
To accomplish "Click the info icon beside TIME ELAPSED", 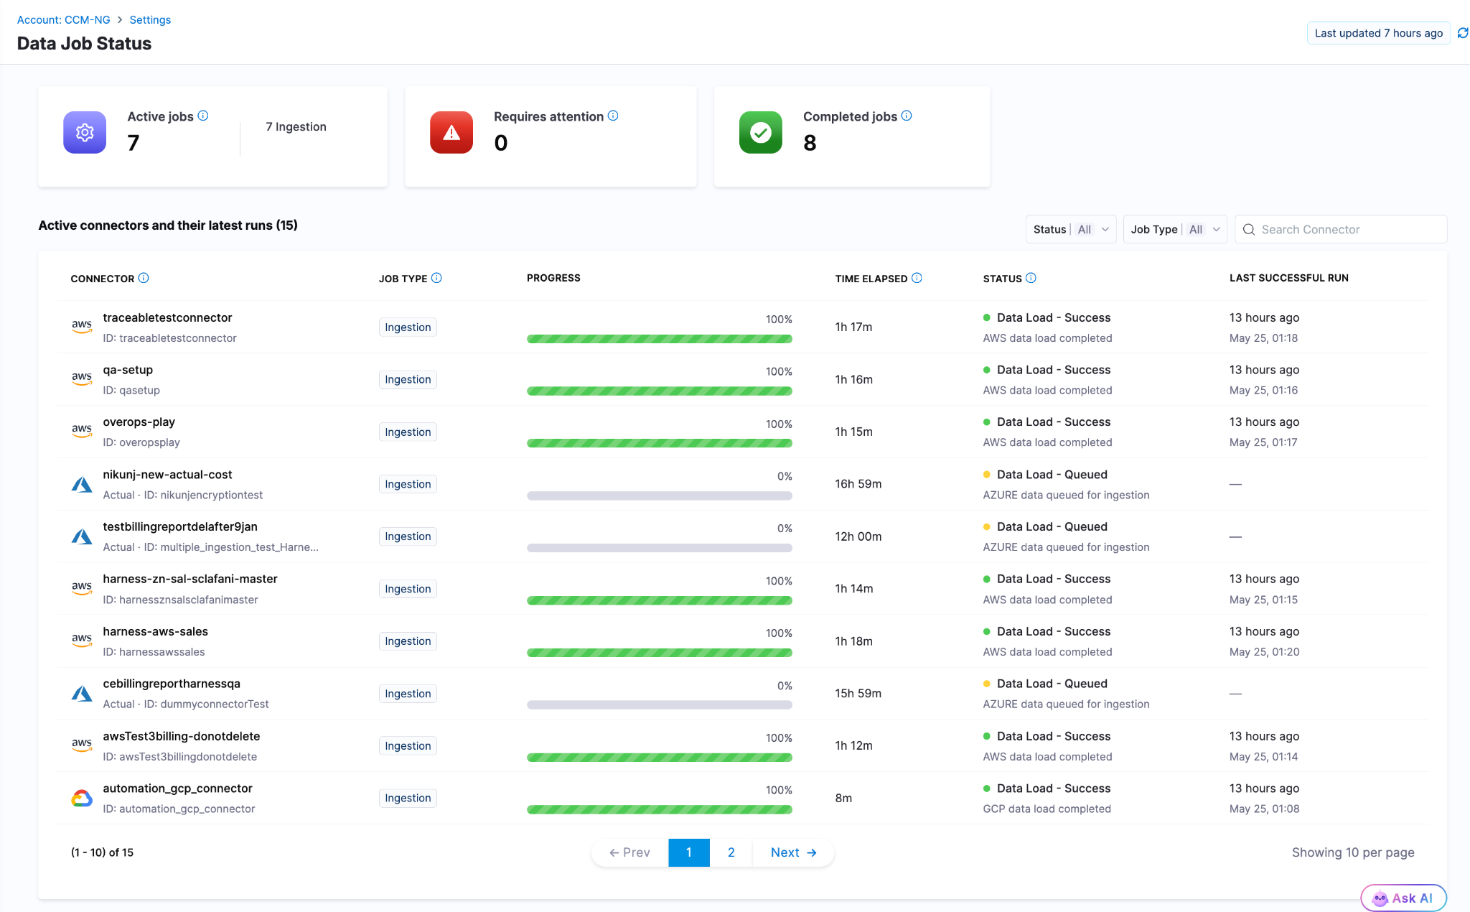I will 917,278.
